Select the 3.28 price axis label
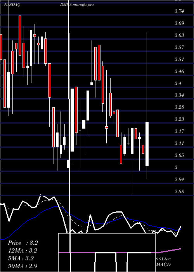Image resolution: width=194 pixels, height=272 pixels. [179, 107]
